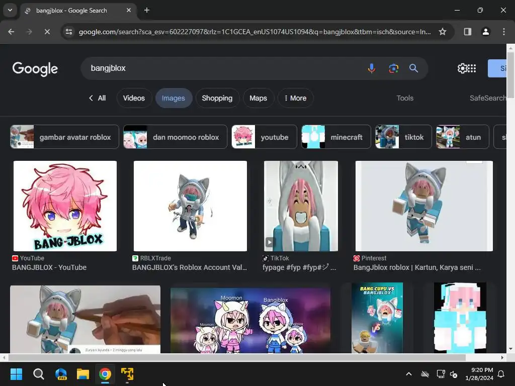This screenshot has width=515, height=386.
Task: Open tab search dropdown arrow
Action: pyautogui.click(x=10, y=10)
